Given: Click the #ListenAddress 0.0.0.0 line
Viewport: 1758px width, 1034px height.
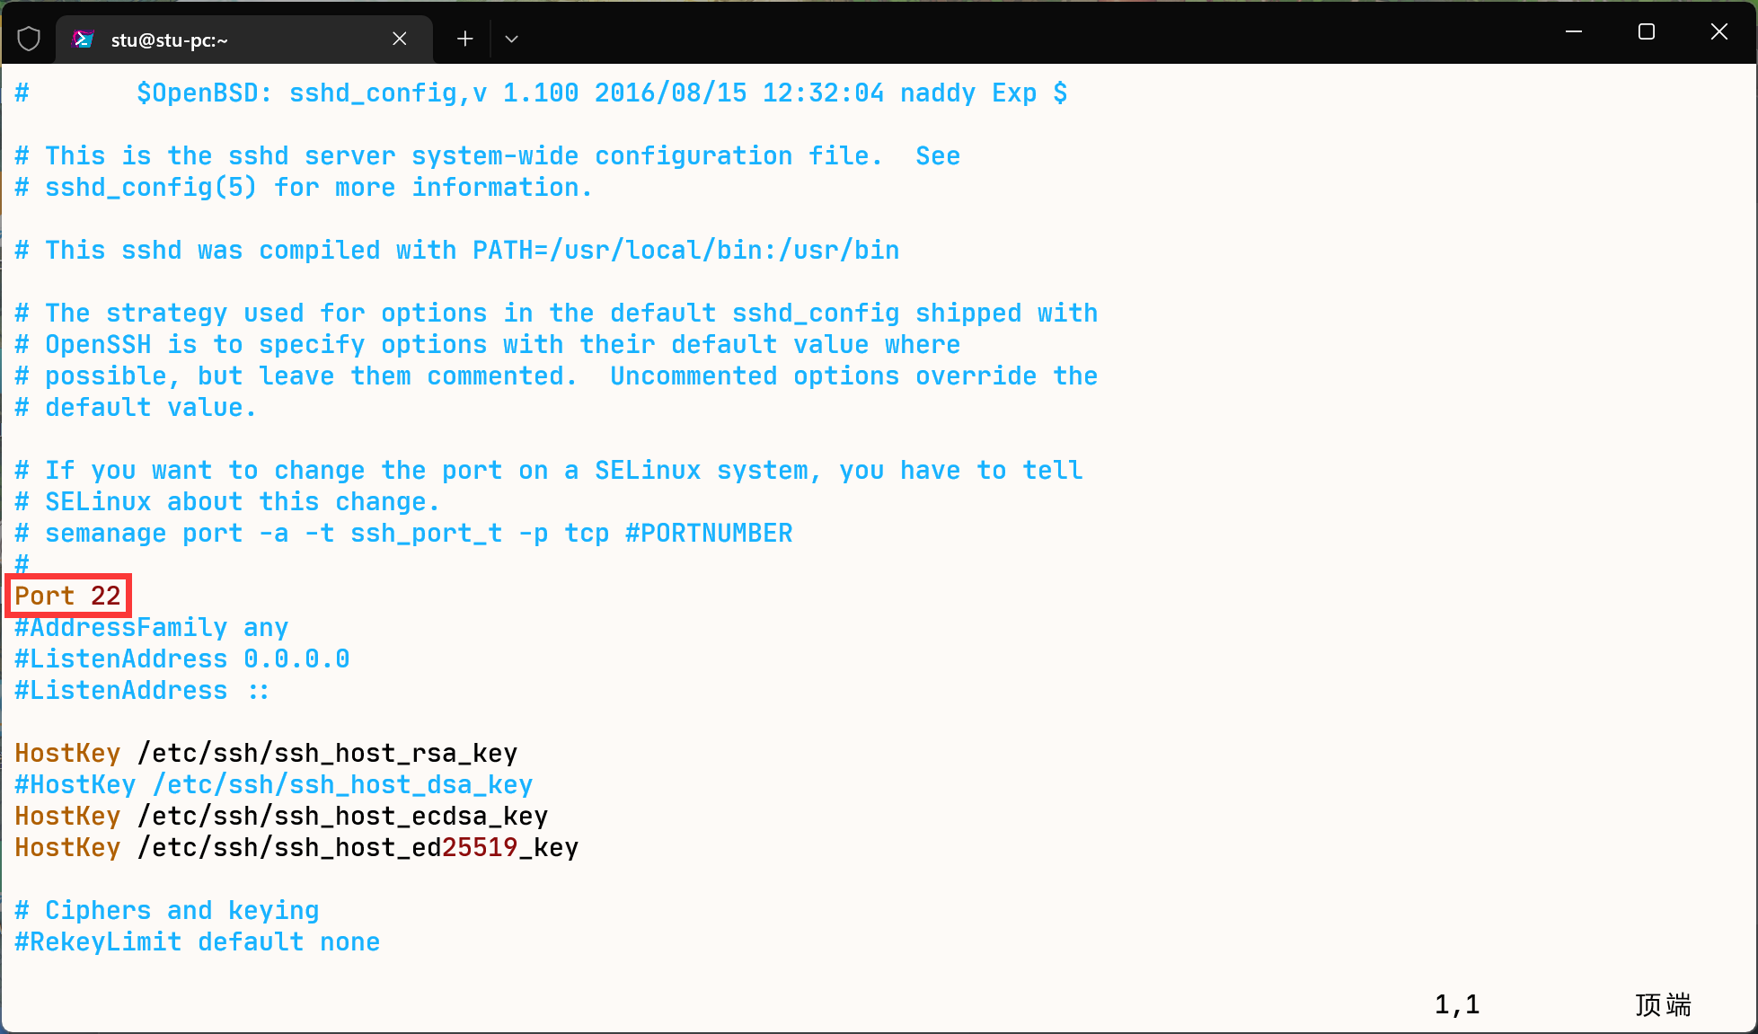Looking at the screenshot, I should point(181,658).
